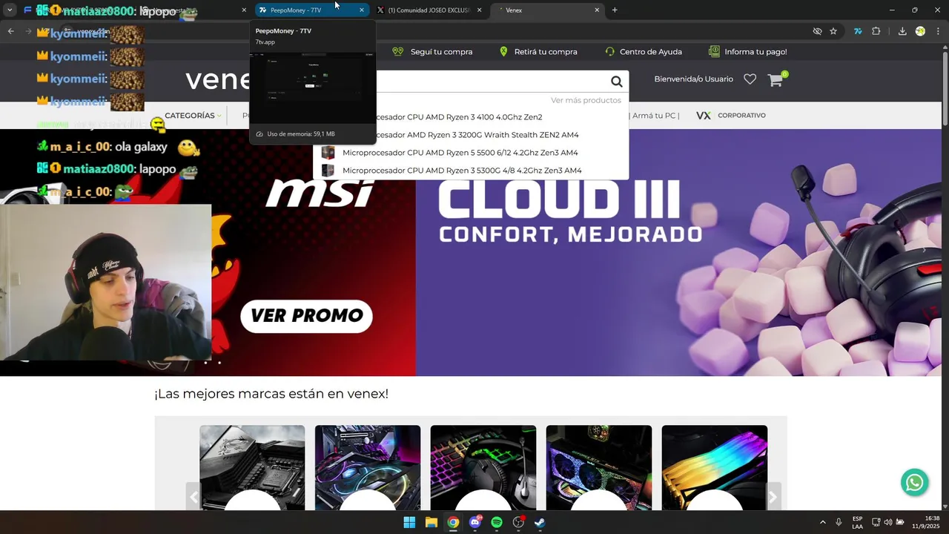Screen dimensions: 949x534
Task: Open Chrome from the taskbar
Action: pyautogui.click(x=453, y=522)
